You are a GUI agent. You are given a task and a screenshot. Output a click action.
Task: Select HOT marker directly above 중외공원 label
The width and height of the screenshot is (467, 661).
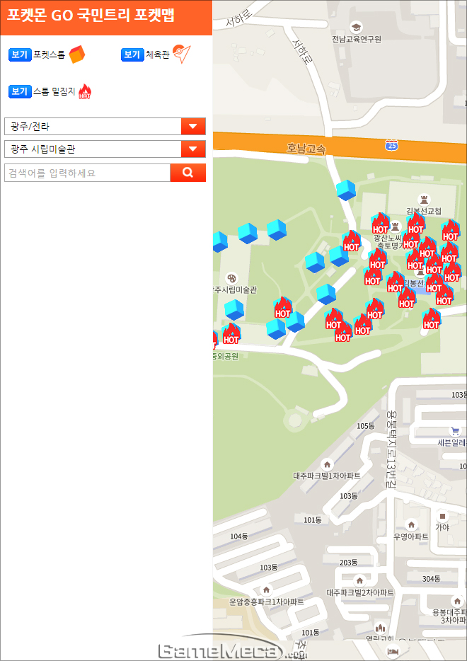coord(231,333)
